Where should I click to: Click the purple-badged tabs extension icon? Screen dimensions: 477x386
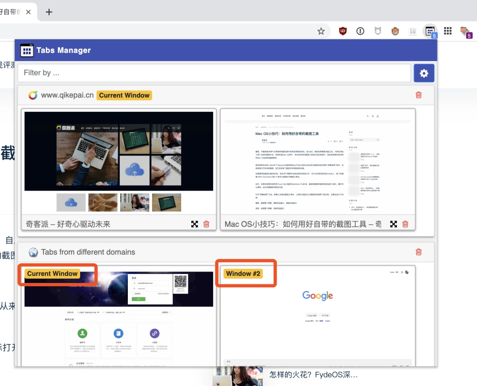[466, 31]
